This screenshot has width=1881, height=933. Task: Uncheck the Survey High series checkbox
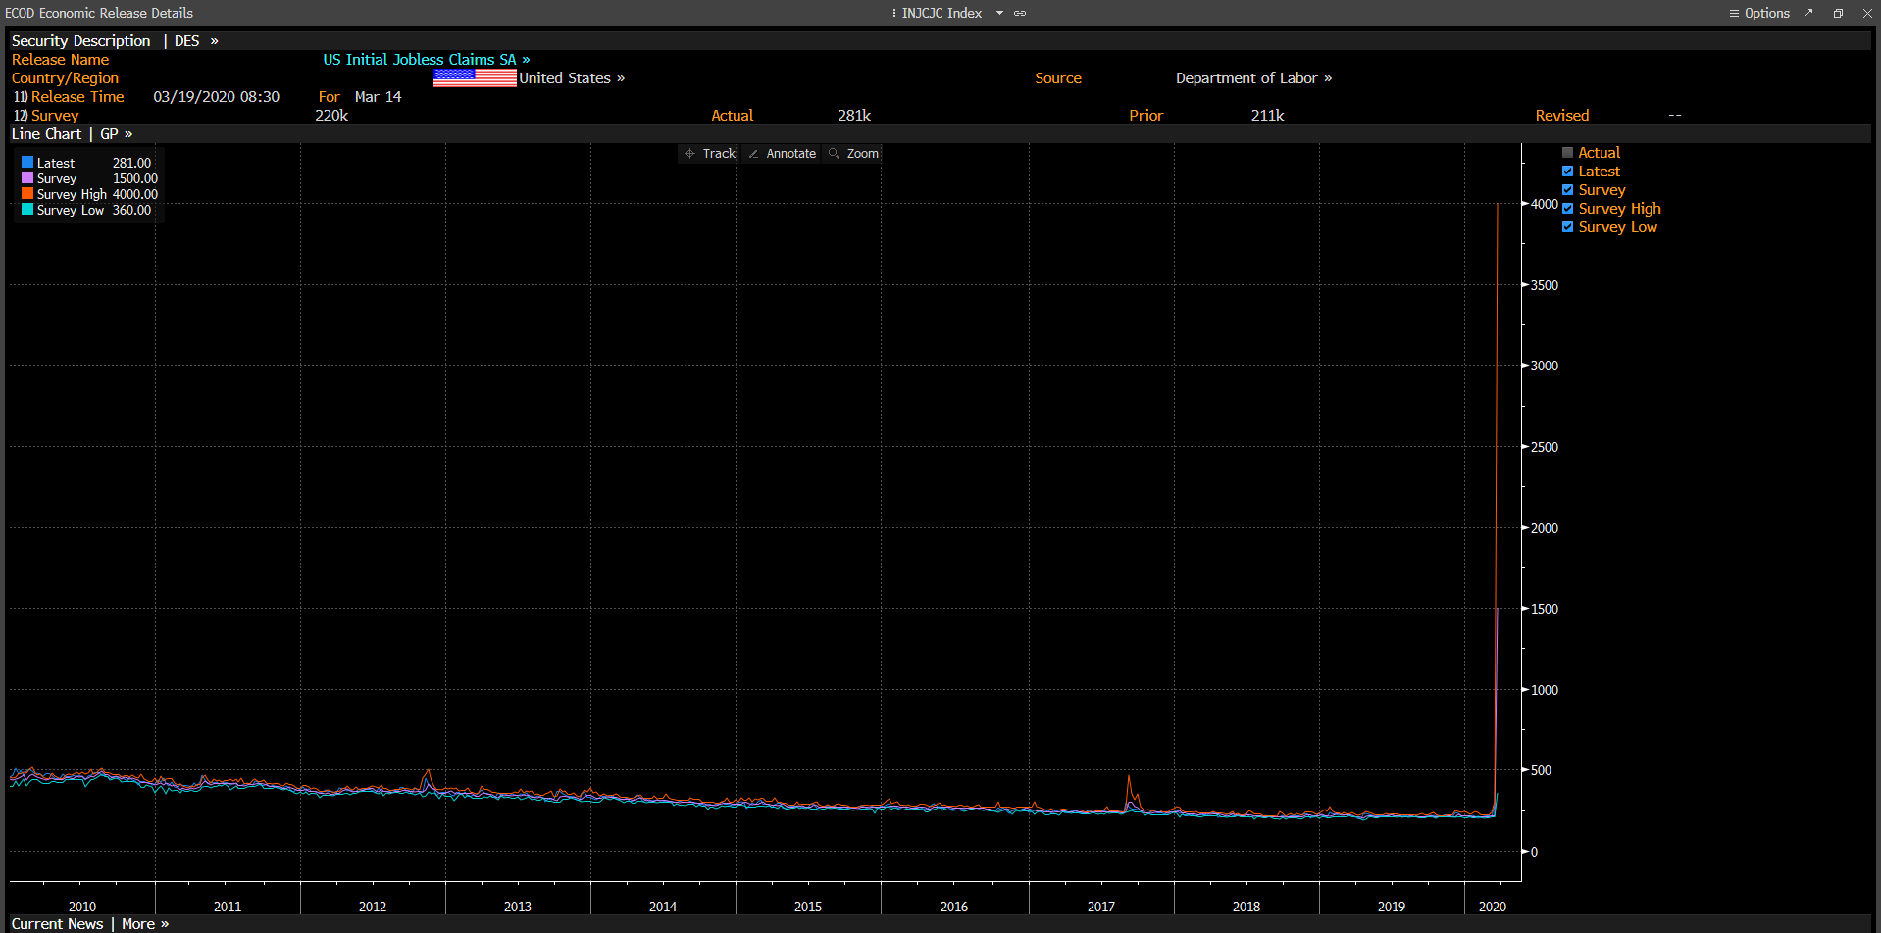(x=1567, y=209)
